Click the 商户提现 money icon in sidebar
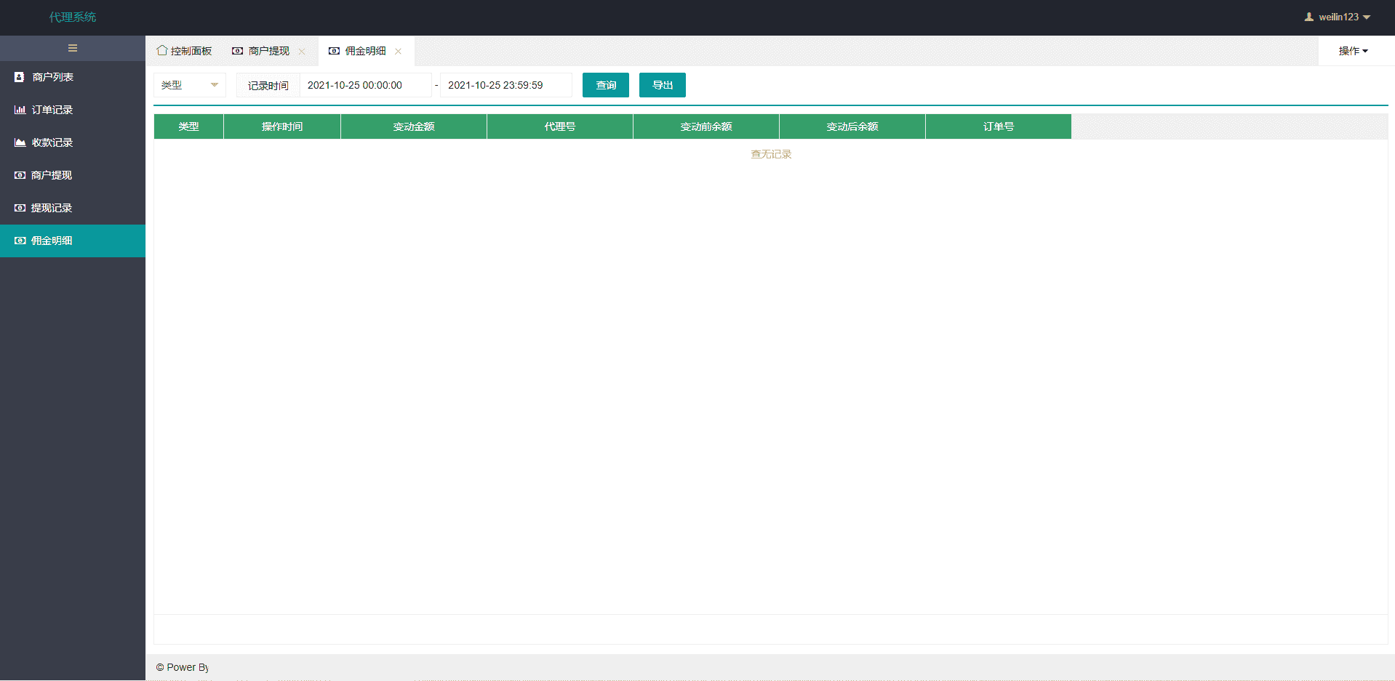The image size is (1395, 681). (20, 175)
